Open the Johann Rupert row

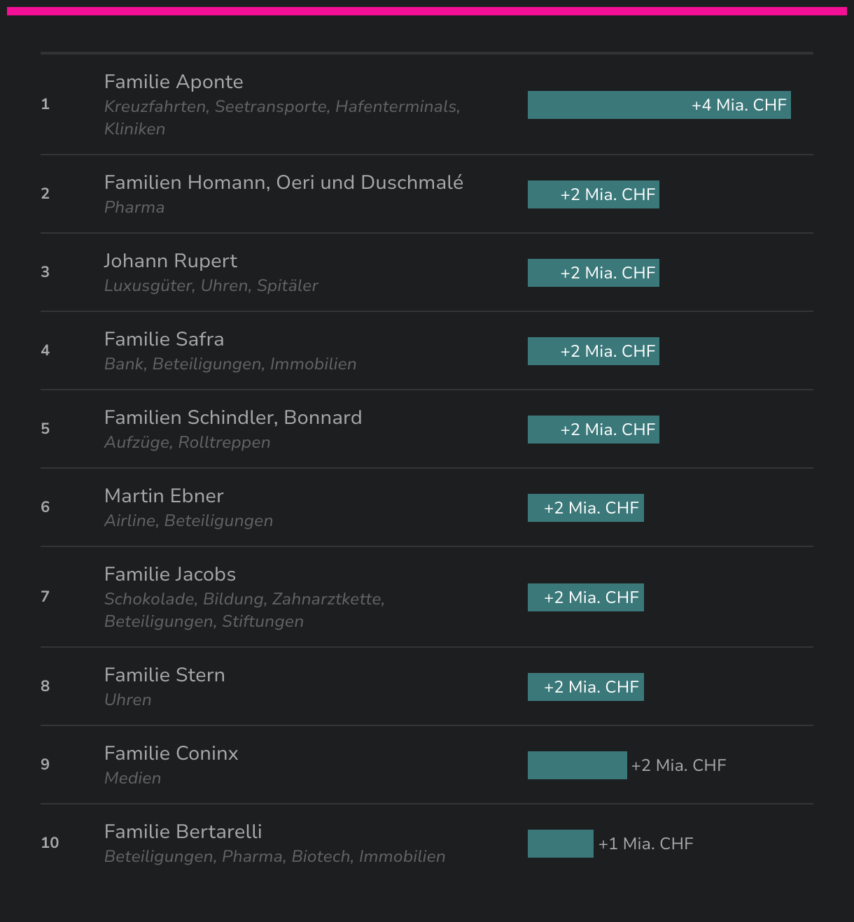tap(170, 261)
